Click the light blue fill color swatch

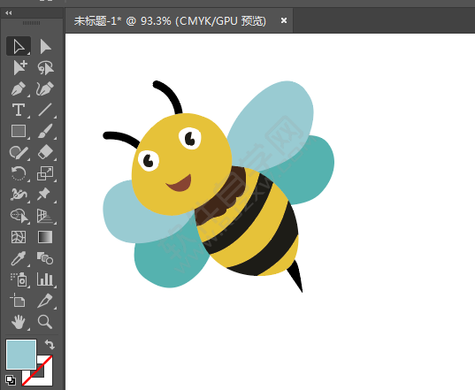pyautogui.click(x=21, y=355)
